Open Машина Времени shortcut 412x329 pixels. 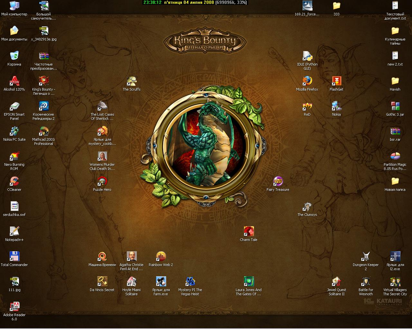(x=102, y=256)
